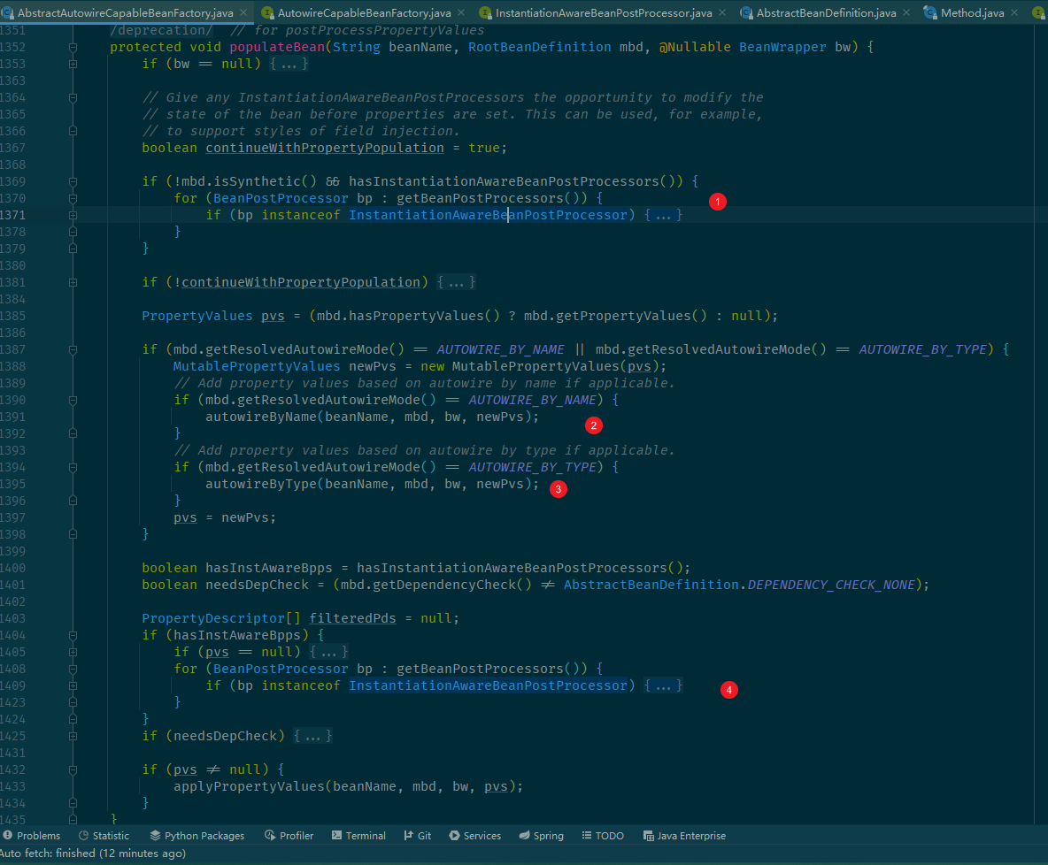
Task: Close the AutowireCapableBeanFactory.java tab
Action: (461, 12)
